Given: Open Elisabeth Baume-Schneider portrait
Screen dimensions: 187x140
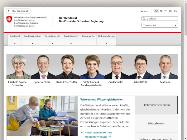Looking at the screenshot, I should pos(19,67).
